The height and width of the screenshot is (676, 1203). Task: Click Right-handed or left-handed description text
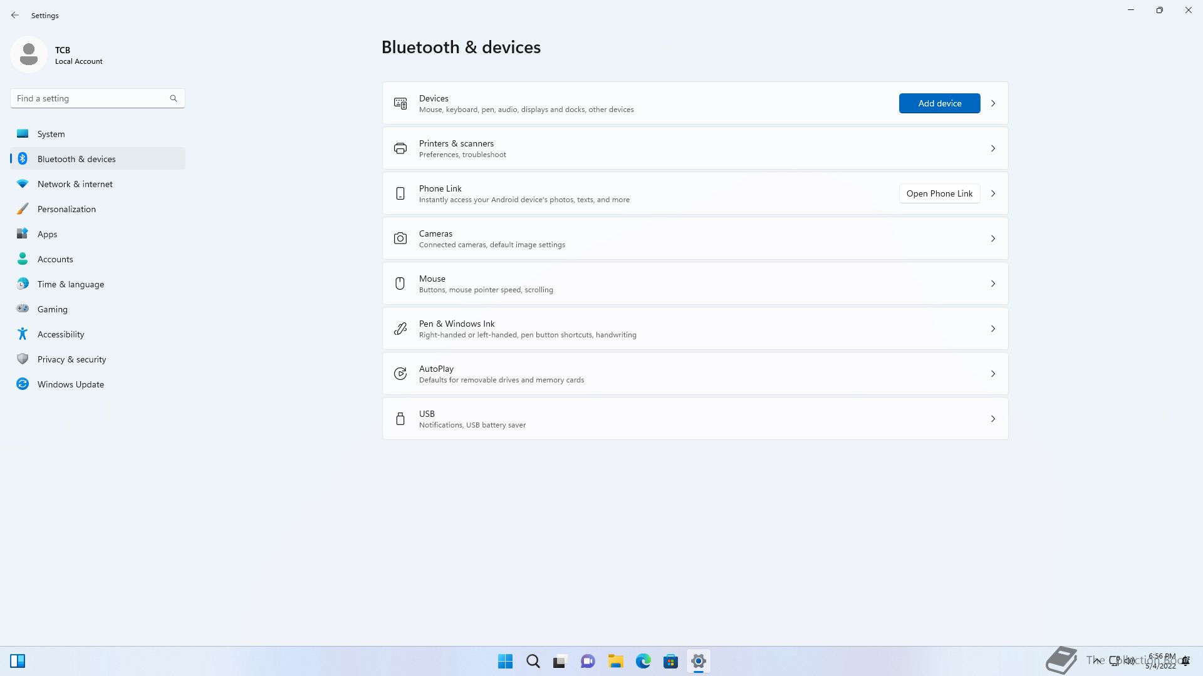[x=528, y=335]
